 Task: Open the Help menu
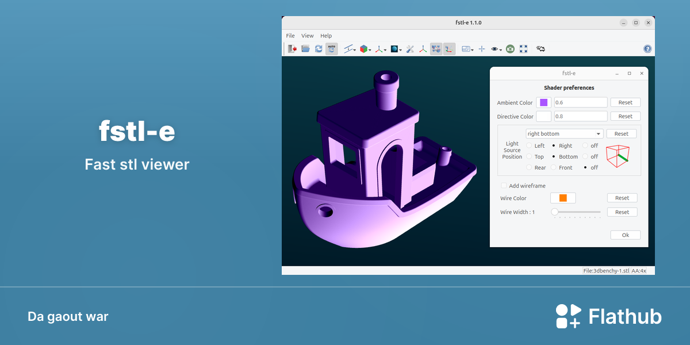coord(326,36)
